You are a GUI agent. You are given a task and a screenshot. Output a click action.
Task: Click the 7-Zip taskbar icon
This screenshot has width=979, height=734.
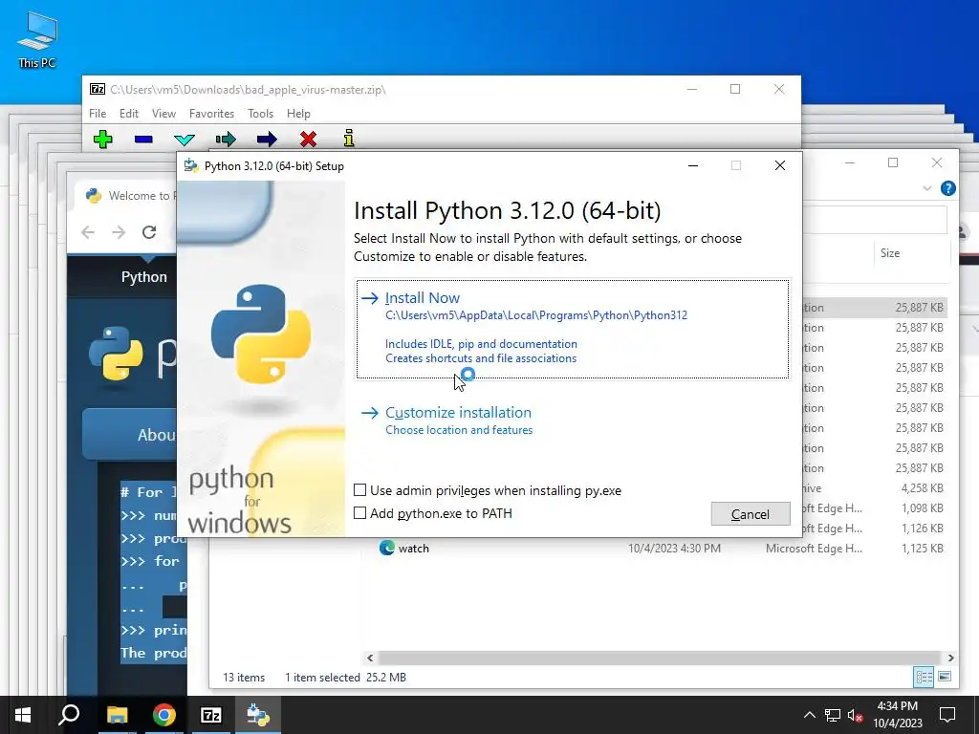tap(211, 715)
